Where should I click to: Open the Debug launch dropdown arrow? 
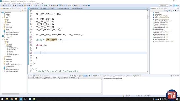click(x=44, y=6)
